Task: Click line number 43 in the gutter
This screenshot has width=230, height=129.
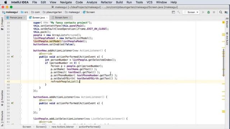Action: tap(8, 66)
